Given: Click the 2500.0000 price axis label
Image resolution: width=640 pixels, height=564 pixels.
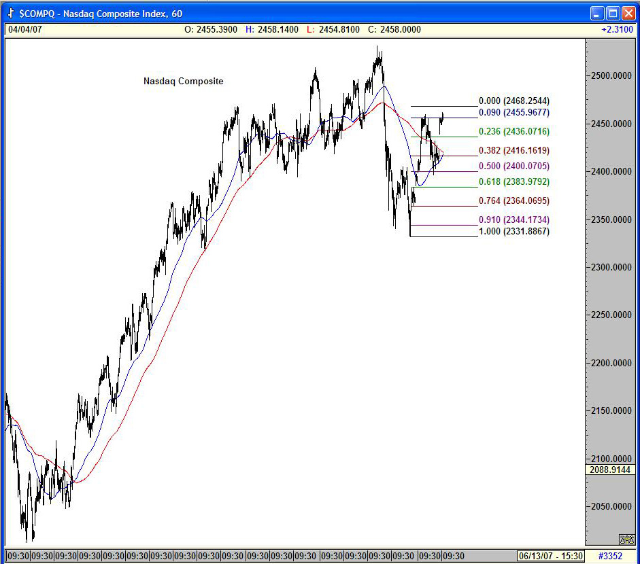Looking at the screenshot, I should [x=611, y=76].
